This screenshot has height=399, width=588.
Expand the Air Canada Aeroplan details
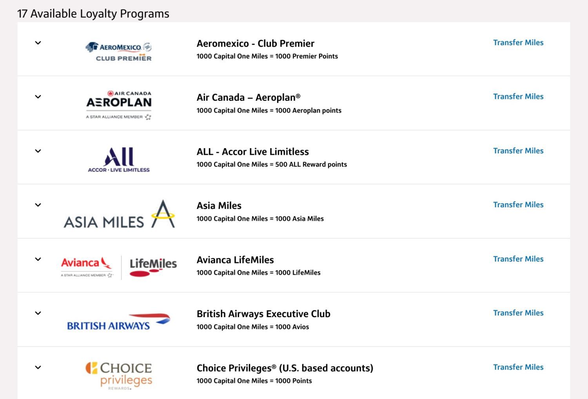click(x=38, y=96)
